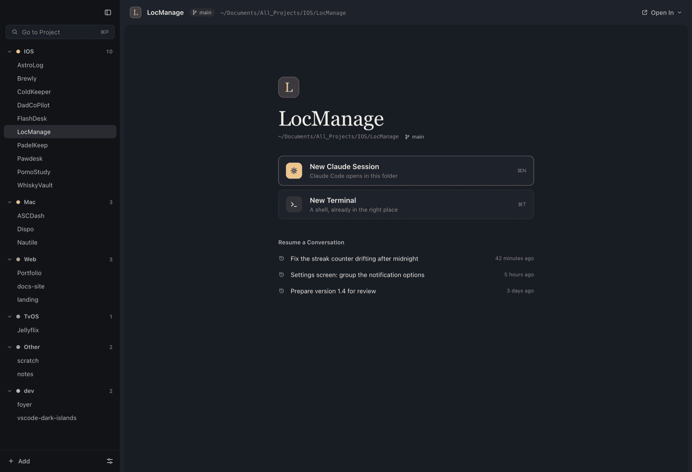
Task: Open the ColdKeeper project
Action: point(60,92)
